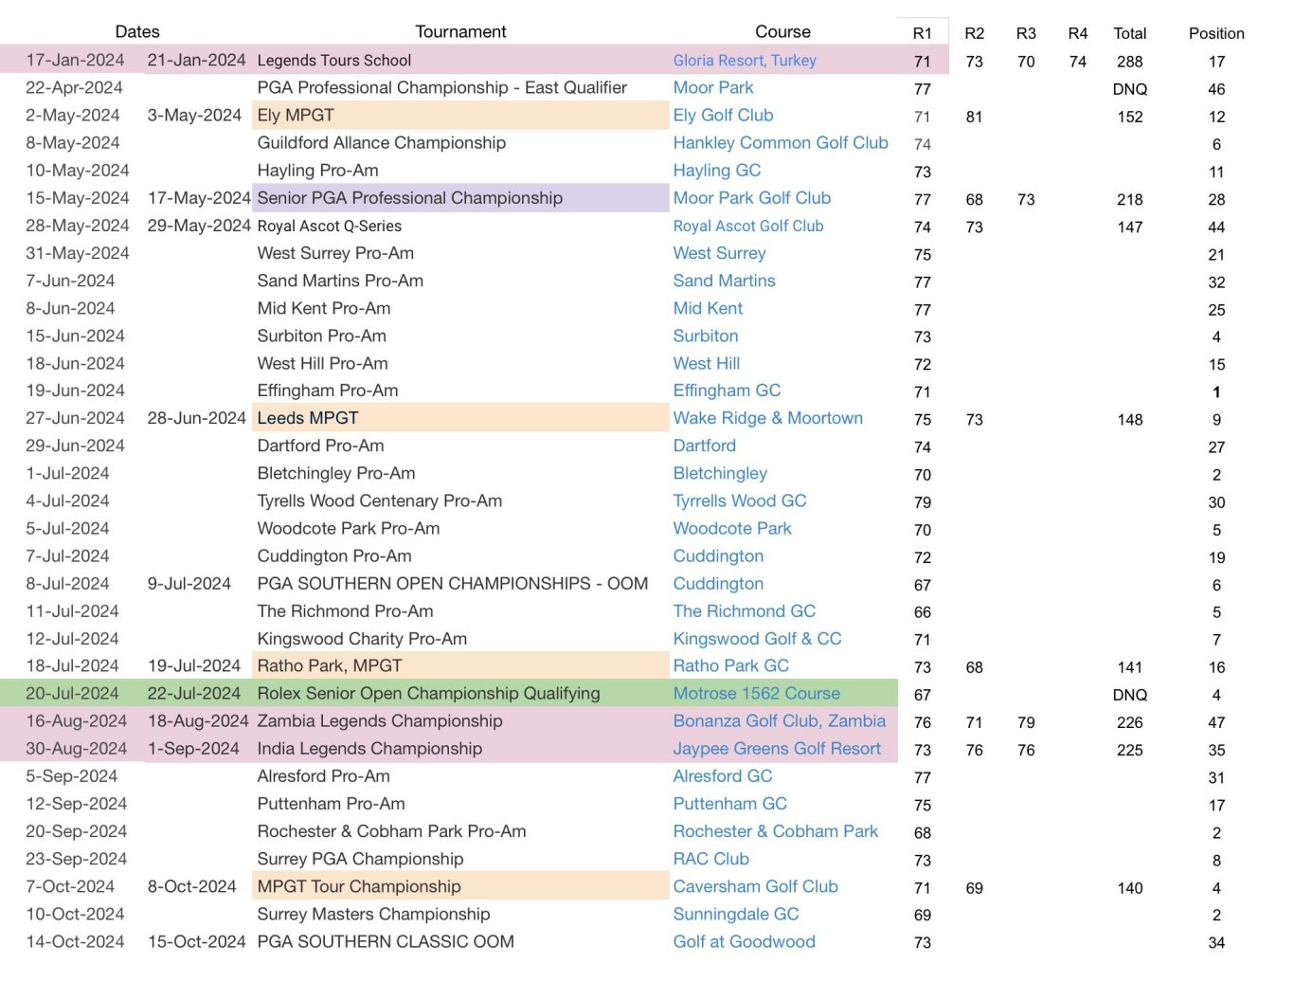Follow the Mid Kent course link
This screenshot has height=1000, width=1294.
pos(708,308)
